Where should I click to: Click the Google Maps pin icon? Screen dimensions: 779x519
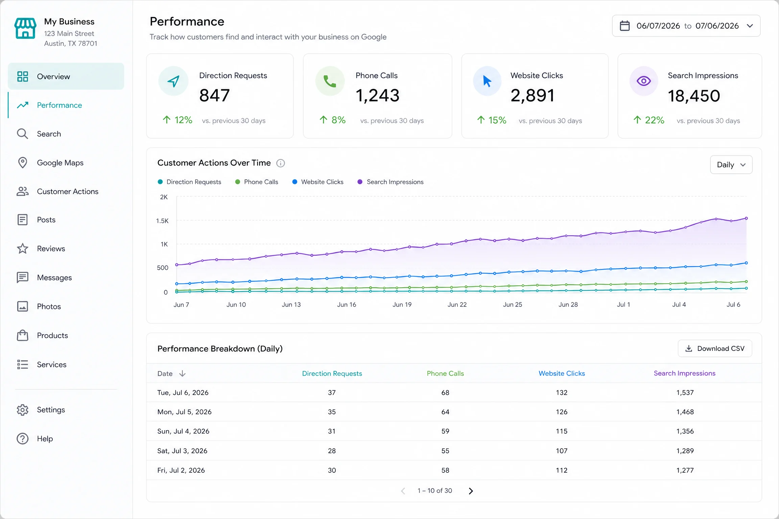23,163
